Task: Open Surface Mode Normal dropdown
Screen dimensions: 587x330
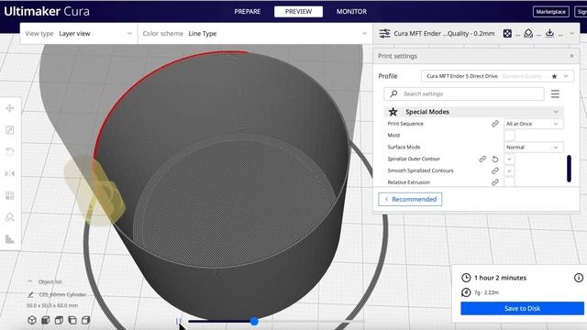Action: click(534, 148)
